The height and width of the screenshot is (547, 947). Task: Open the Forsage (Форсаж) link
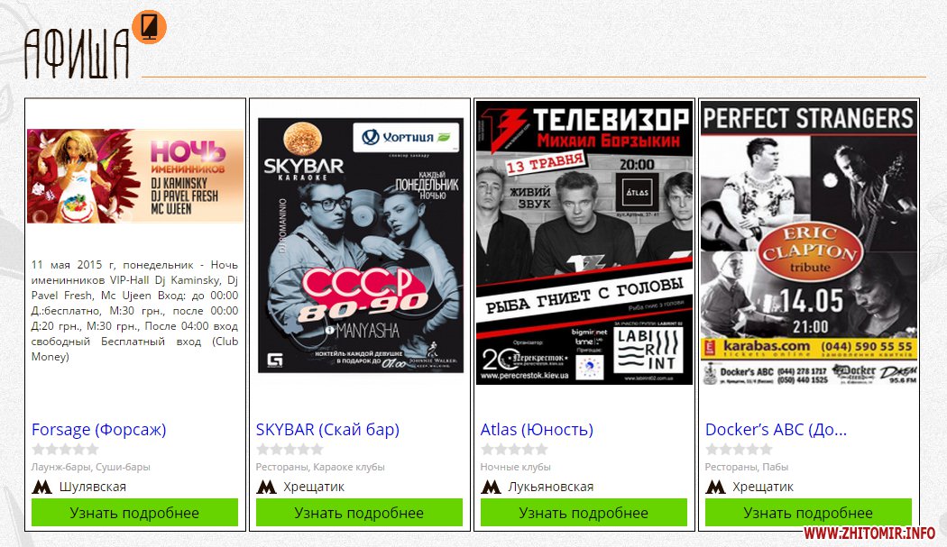(x=98, y=429)
